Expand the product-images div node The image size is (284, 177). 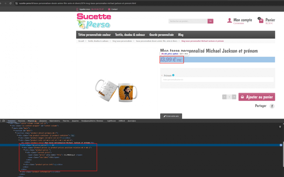coord(19,138)
